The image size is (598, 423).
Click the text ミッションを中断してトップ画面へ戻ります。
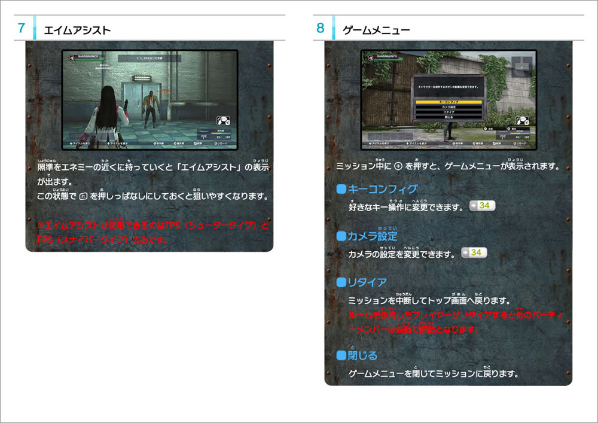pyautogui.click(x=429, y=300)
